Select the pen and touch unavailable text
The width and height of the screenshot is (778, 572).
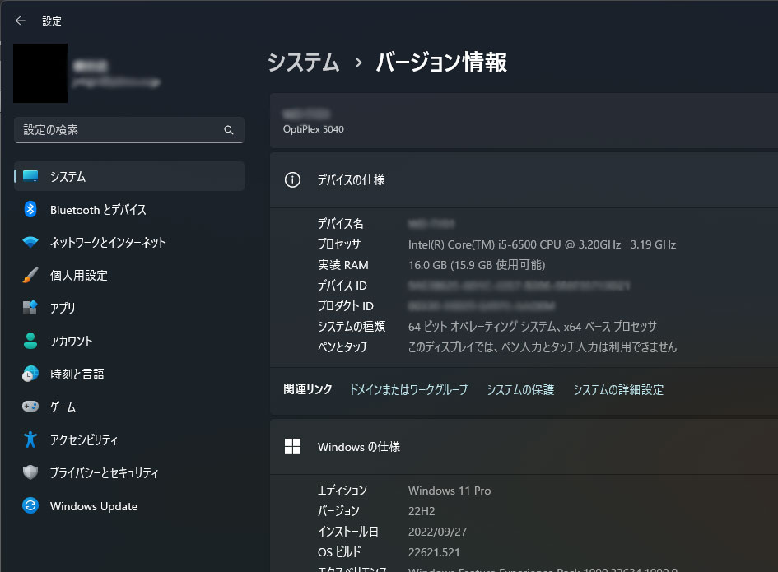tap(543, 346)
